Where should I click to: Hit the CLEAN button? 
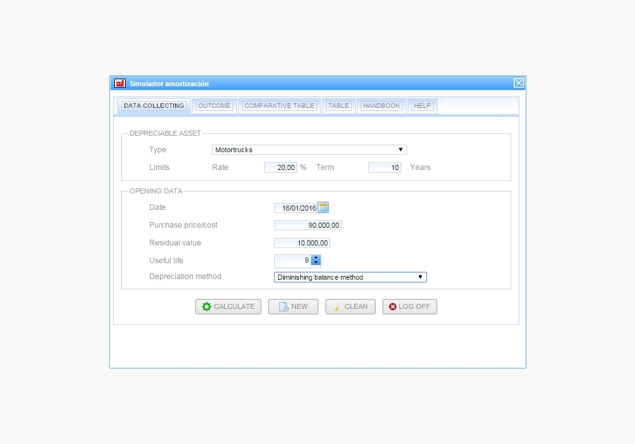[x=350, y=306]
